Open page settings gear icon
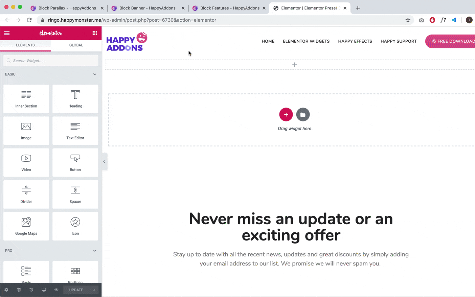 tap(6, 290)
